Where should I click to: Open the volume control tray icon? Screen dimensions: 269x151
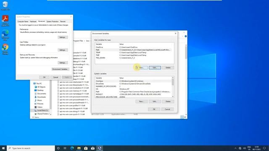[245, 148]
